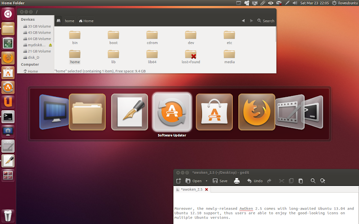Open 21 GB Volume in sidebar
Image resolution: width=359 pixels, height=224 pixels.
click(37, 51)
